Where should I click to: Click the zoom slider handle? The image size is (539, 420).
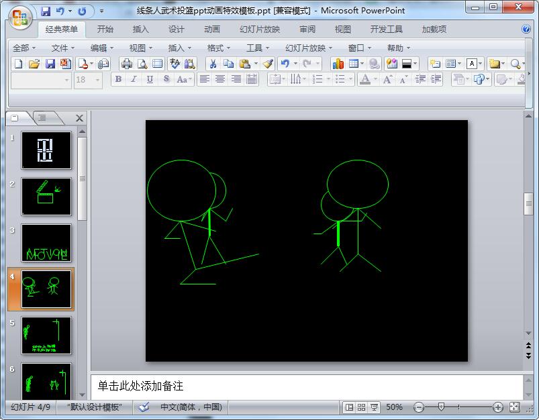(441, 407)
